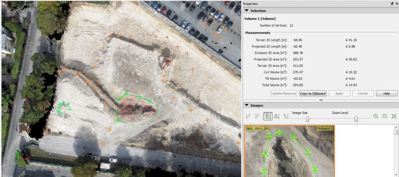399x177 pixels.
Task: Click the Zoom Level slider handle
Action: (x=356, y=119)
